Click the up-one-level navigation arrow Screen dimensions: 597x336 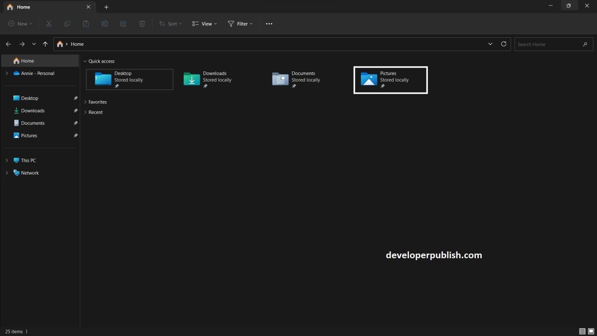click(45, 44)
